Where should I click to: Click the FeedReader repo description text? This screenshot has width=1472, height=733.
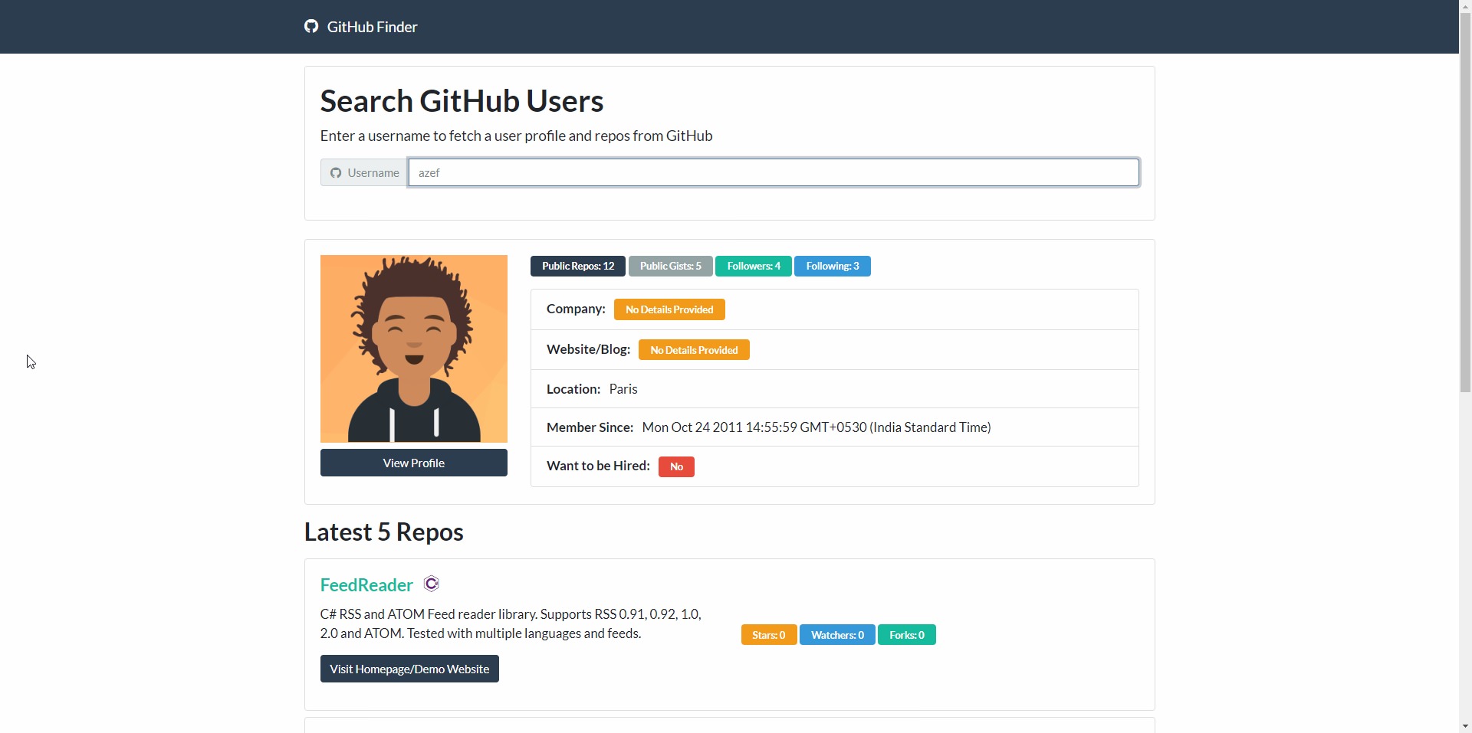pos(511,623)
